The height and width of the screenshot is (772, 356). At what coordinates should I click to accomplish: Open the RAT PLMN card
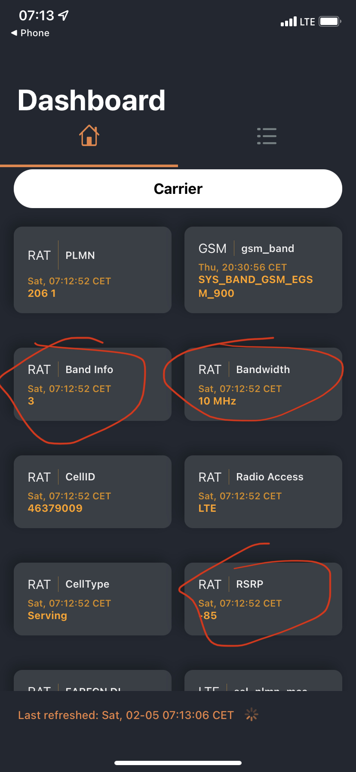[92, 270]
